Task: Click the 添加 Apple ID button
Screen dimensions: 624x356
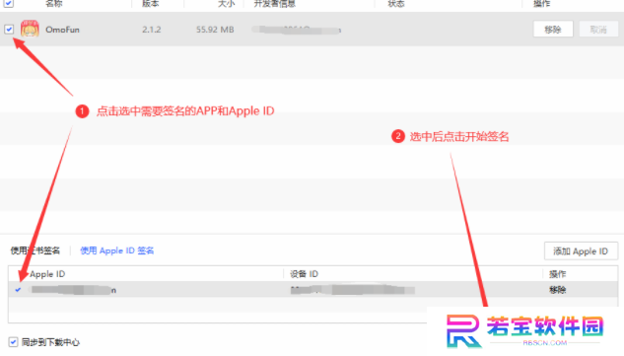Action: pos(581,251)
